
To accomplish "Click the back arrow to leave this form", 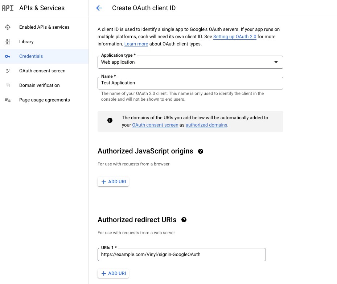I will (99, 8).
